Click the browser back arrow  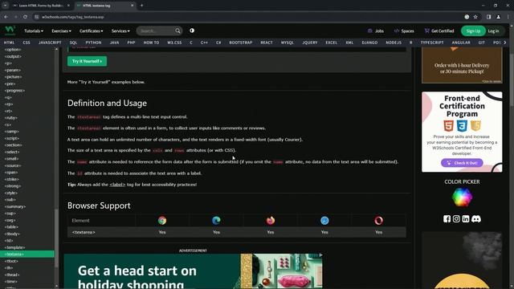[6, 17]
